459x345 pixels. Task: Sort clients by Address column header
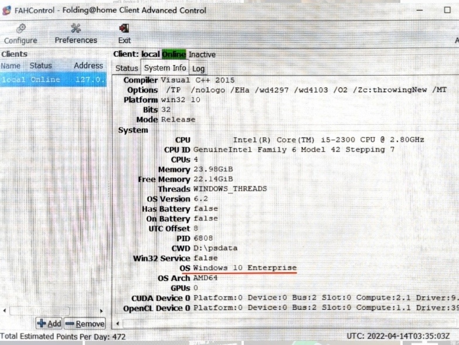coord(89,66)
